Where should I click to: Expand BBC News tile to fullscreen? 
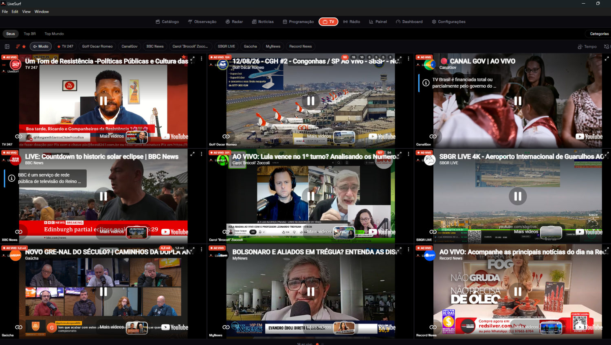click(193, 154)
